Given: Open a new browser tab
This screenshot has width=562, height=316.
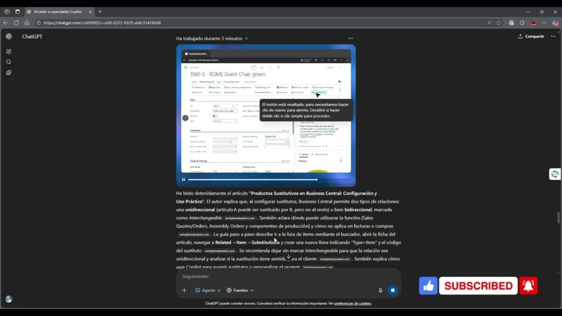Looking at the screenshot, I should tap(100, 12).
